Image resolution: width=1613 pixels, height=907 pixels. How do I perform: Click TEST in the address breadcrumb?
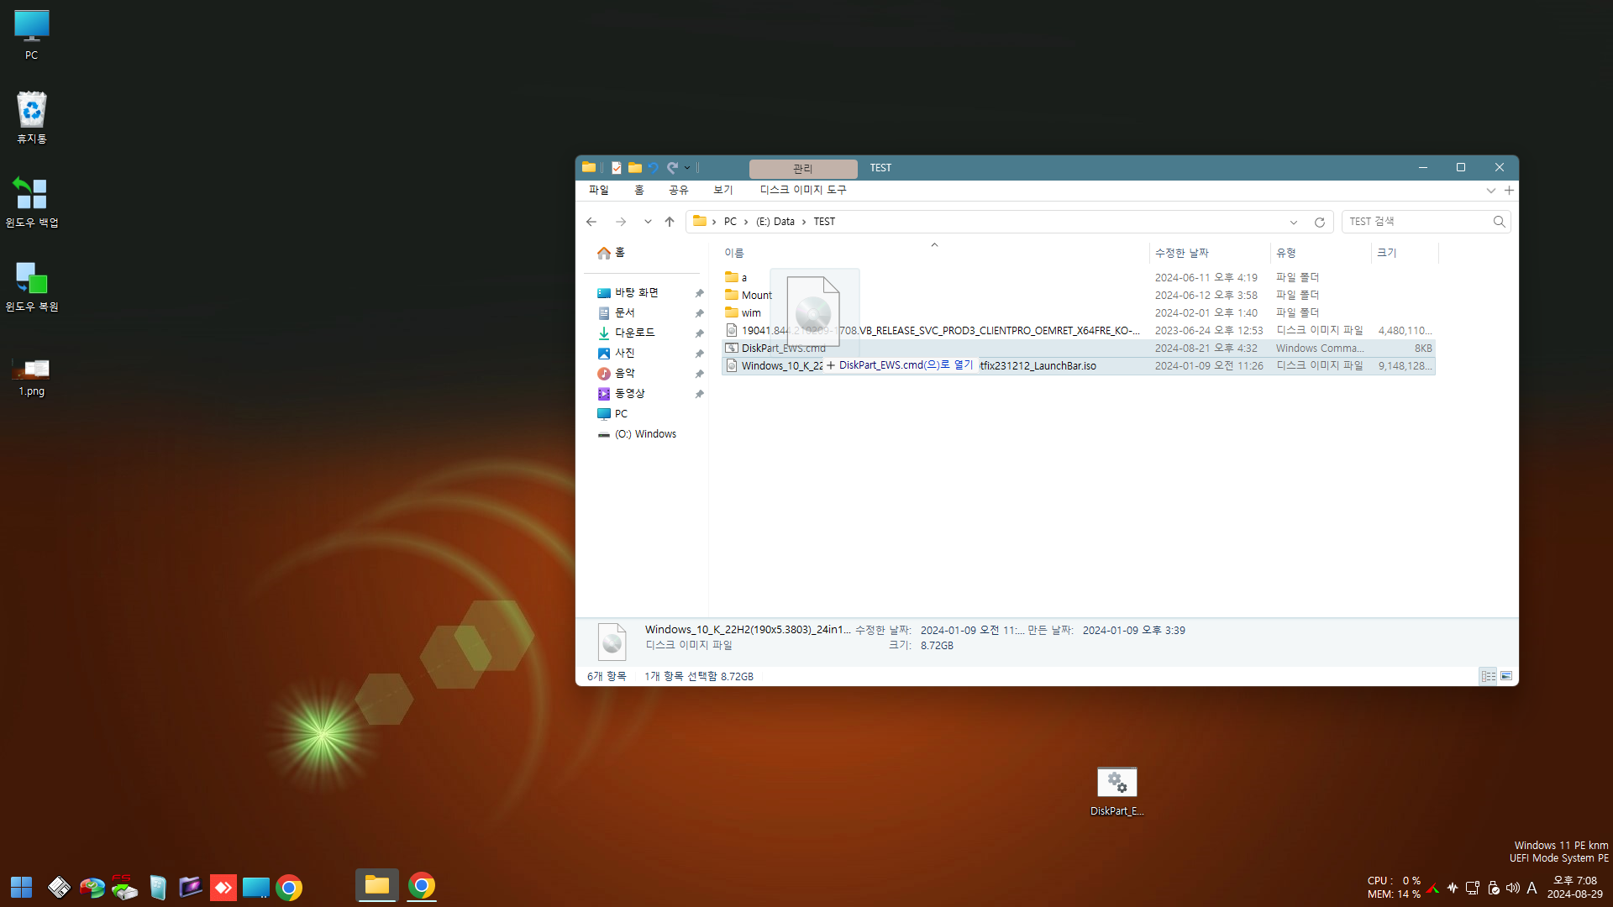(x=824, y=222)
